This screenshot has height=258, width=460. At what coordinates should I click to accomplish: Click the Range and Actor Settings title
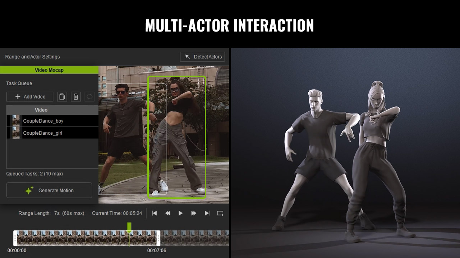point(32,57)
